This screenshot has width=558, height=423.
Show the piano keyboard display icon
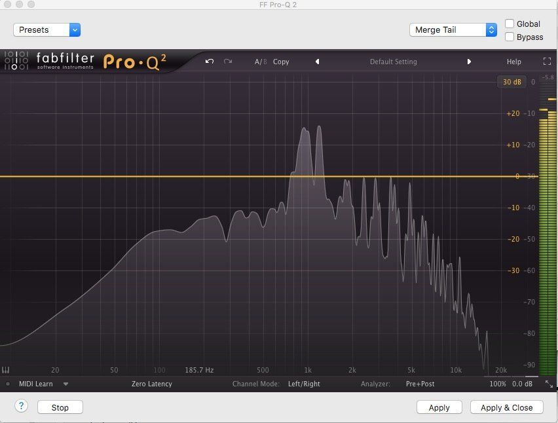(5, 370)
